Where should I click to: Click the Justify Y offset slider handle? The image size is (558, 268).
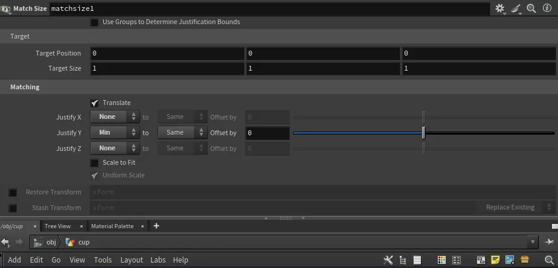423,133
